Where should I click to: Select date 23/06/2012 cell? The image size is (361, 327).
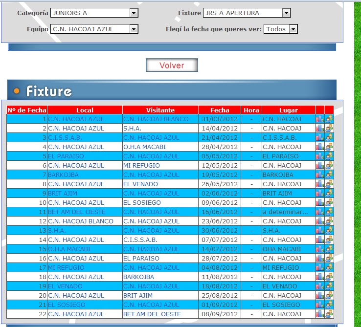[x=220, y=221]
